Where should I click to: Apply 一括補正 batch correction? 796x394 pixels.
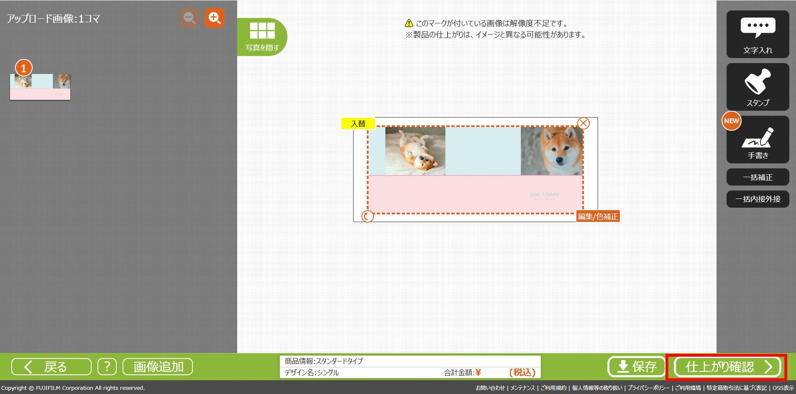(758, 177)
